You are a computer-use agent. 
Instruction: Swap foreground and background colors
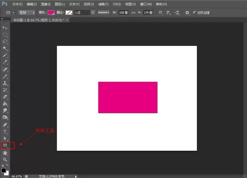coord(7,165)
